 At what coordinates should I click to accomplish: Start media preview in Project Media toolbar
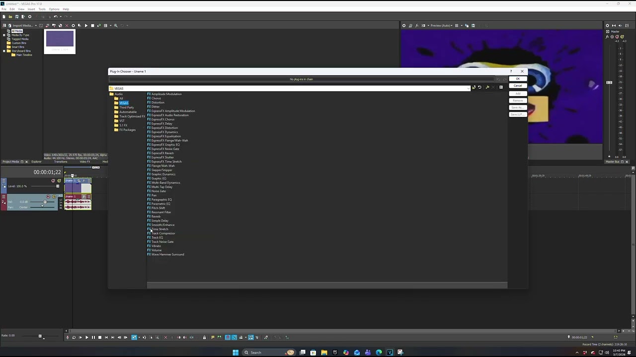point(86,25)
